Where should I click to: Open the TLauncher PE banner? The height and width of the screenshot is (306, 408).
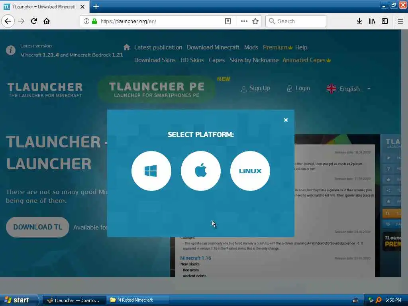pos(157,89)
